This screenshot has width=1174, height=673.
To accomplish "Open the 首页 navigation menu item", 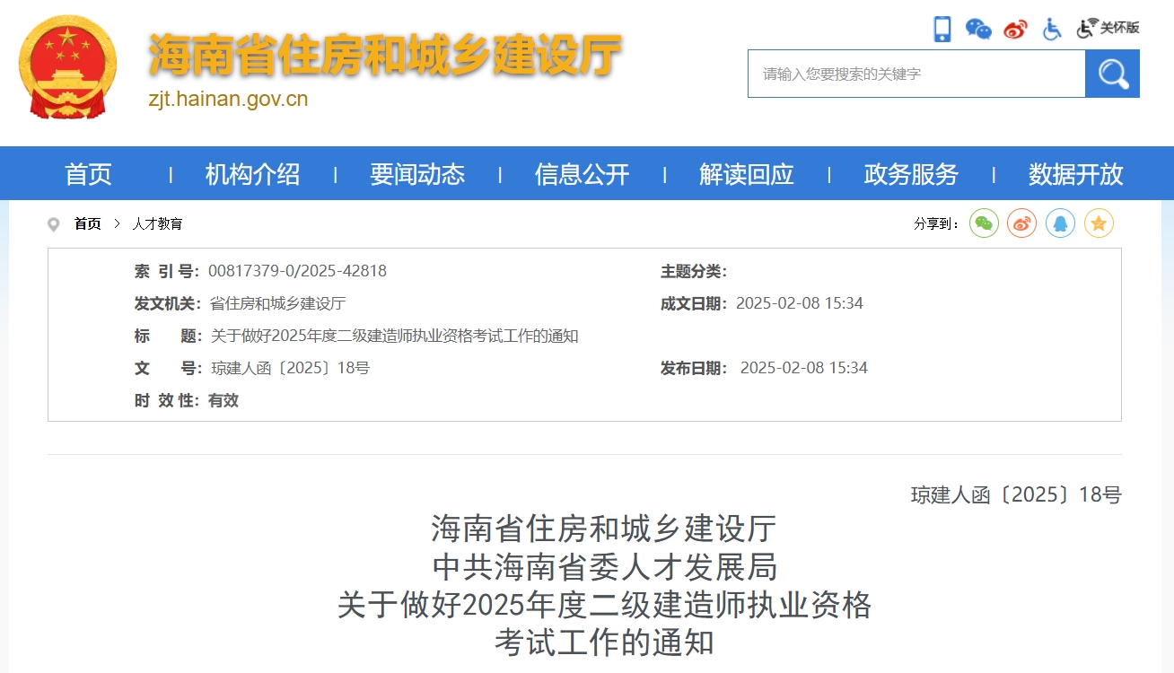I will tap(88, 174).
